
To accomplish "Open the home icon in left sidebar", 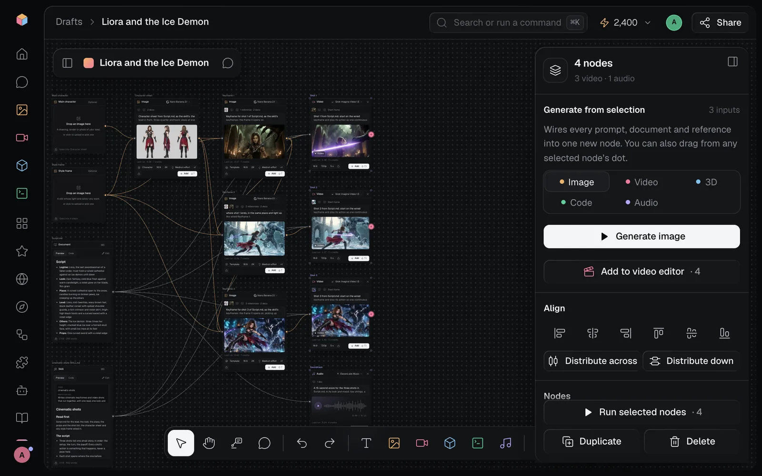I will 22,54.
